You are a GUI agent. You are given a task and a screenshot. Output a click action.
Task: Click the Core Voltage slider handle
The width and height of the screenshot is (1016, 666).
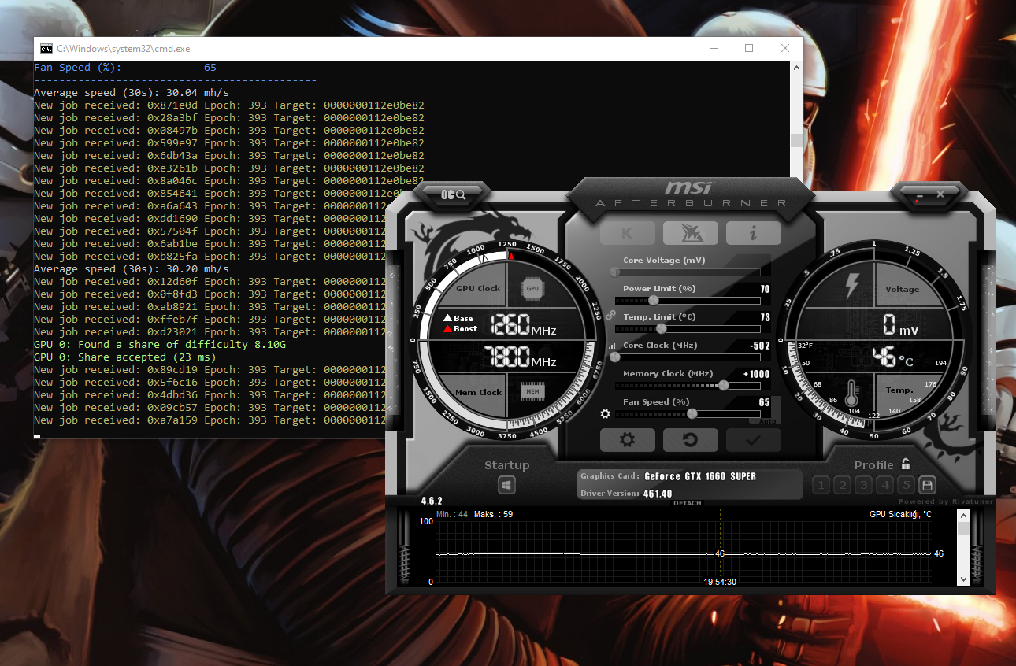(x=615, y=272)
